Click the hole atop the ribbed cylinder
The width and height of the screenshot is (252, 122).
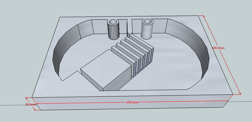[113, 22]
